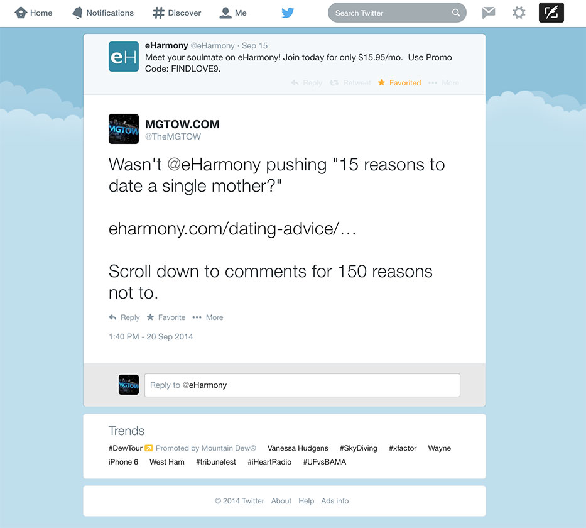This screenshot has width=586, height=528.
Task: Open the Discover tab
Action: (x=177, y=13)
